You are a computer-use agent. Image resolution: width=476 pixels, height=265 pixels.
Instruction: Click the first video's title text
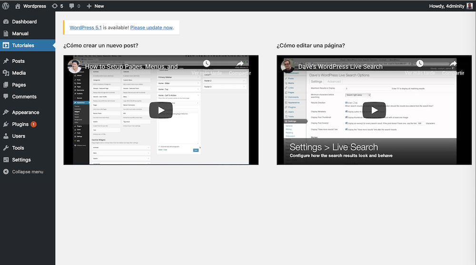[134, 67]
